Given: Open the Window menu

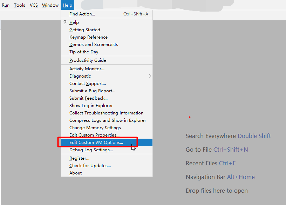Looking at the screenshot, I should tap(50, 5).
